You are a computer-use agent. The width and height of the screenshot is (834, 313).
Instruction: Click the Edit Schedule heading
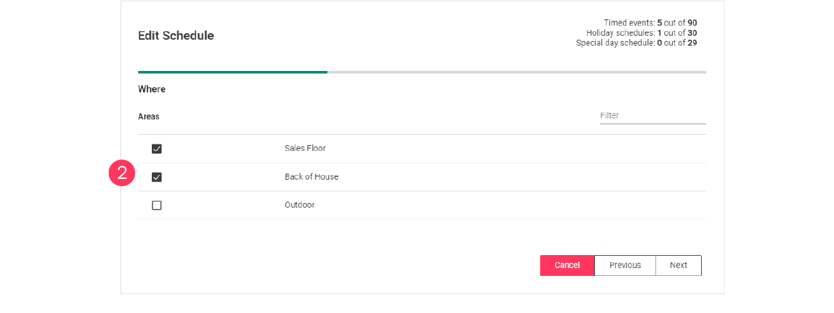(x=176, y=36)
